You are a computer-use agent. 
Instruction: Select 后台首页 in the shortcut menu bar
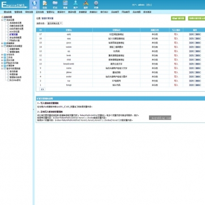click(x=115, y=12)
